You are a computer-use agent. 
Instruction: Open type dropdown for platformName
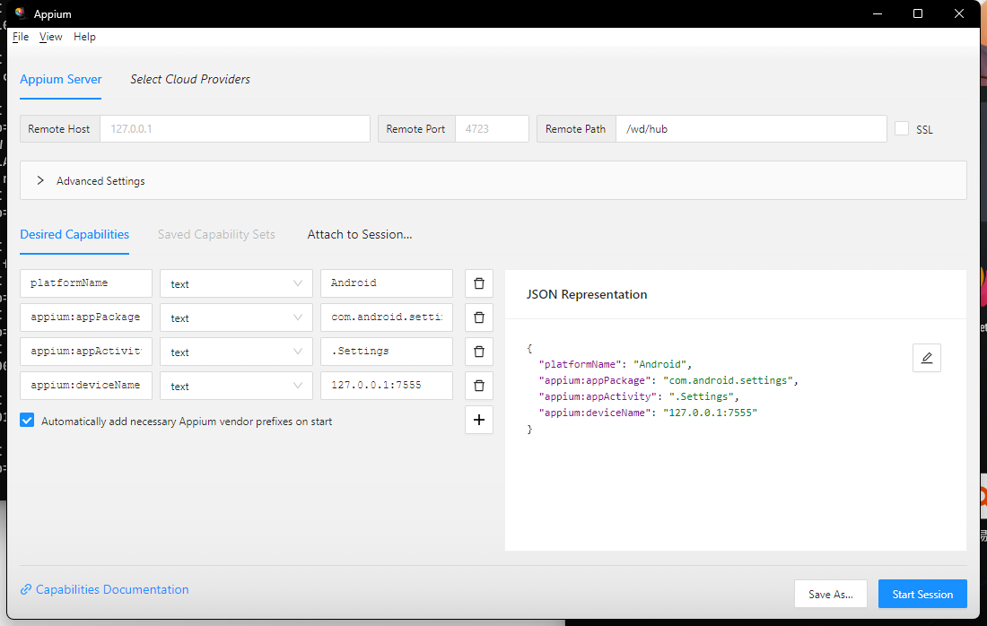[x=236, y=283]
